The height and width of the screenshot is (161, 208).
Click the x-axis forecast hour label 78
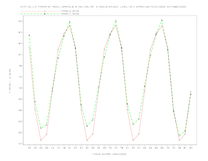179,148
